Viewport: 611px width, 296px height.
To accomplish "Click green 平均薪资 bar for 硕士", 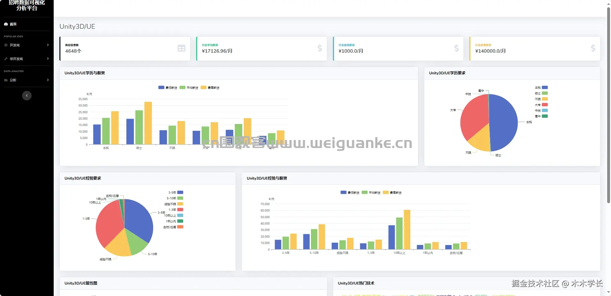I will 139,127.
